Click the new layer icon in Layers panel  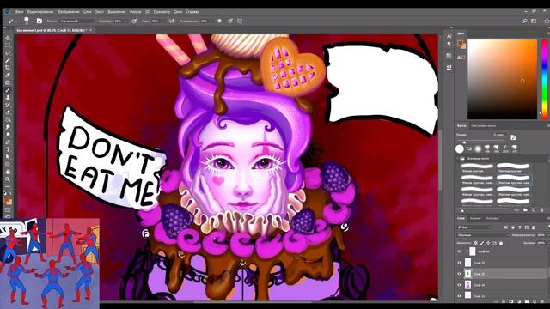click(x=535, y=301)
